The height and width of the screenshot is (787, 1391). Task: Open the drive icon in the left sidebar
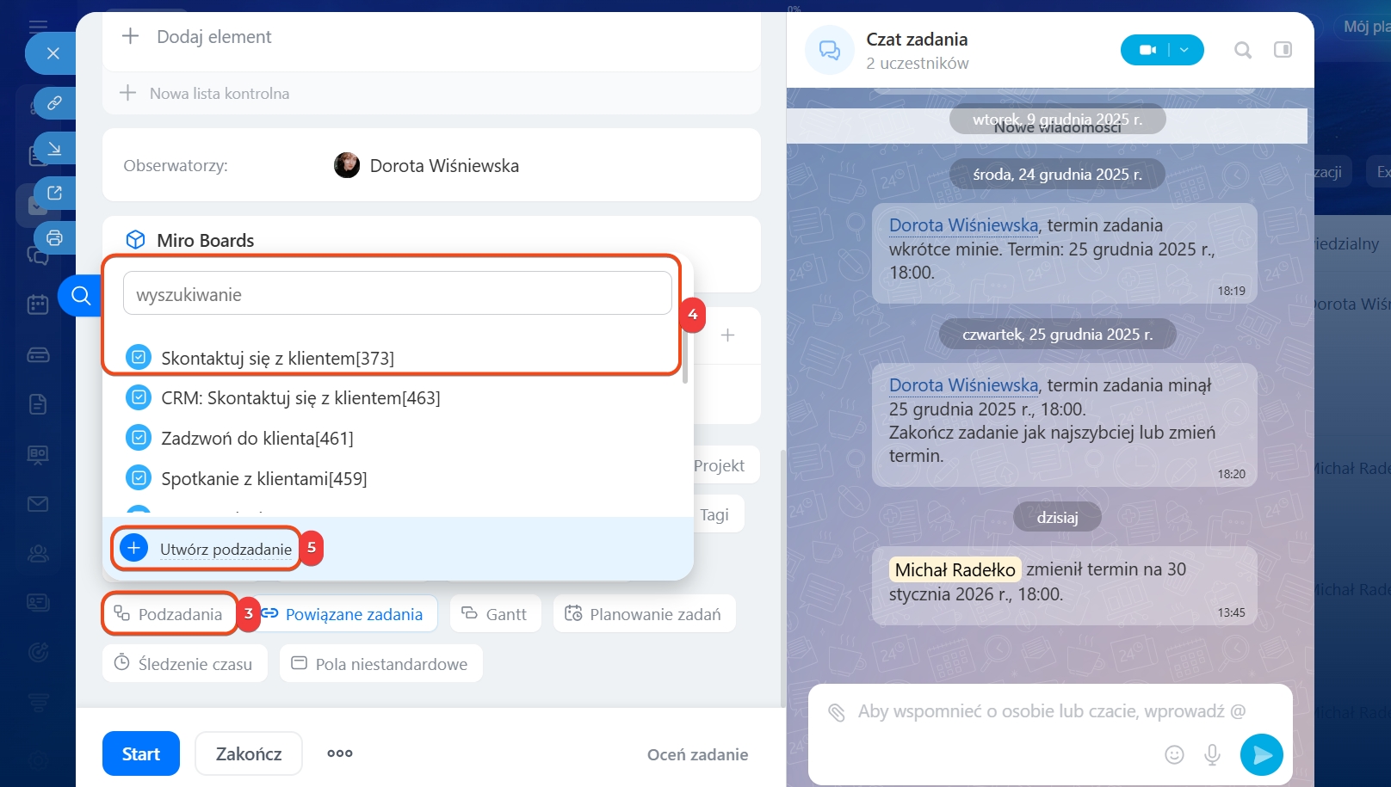(x=38, y=354)
